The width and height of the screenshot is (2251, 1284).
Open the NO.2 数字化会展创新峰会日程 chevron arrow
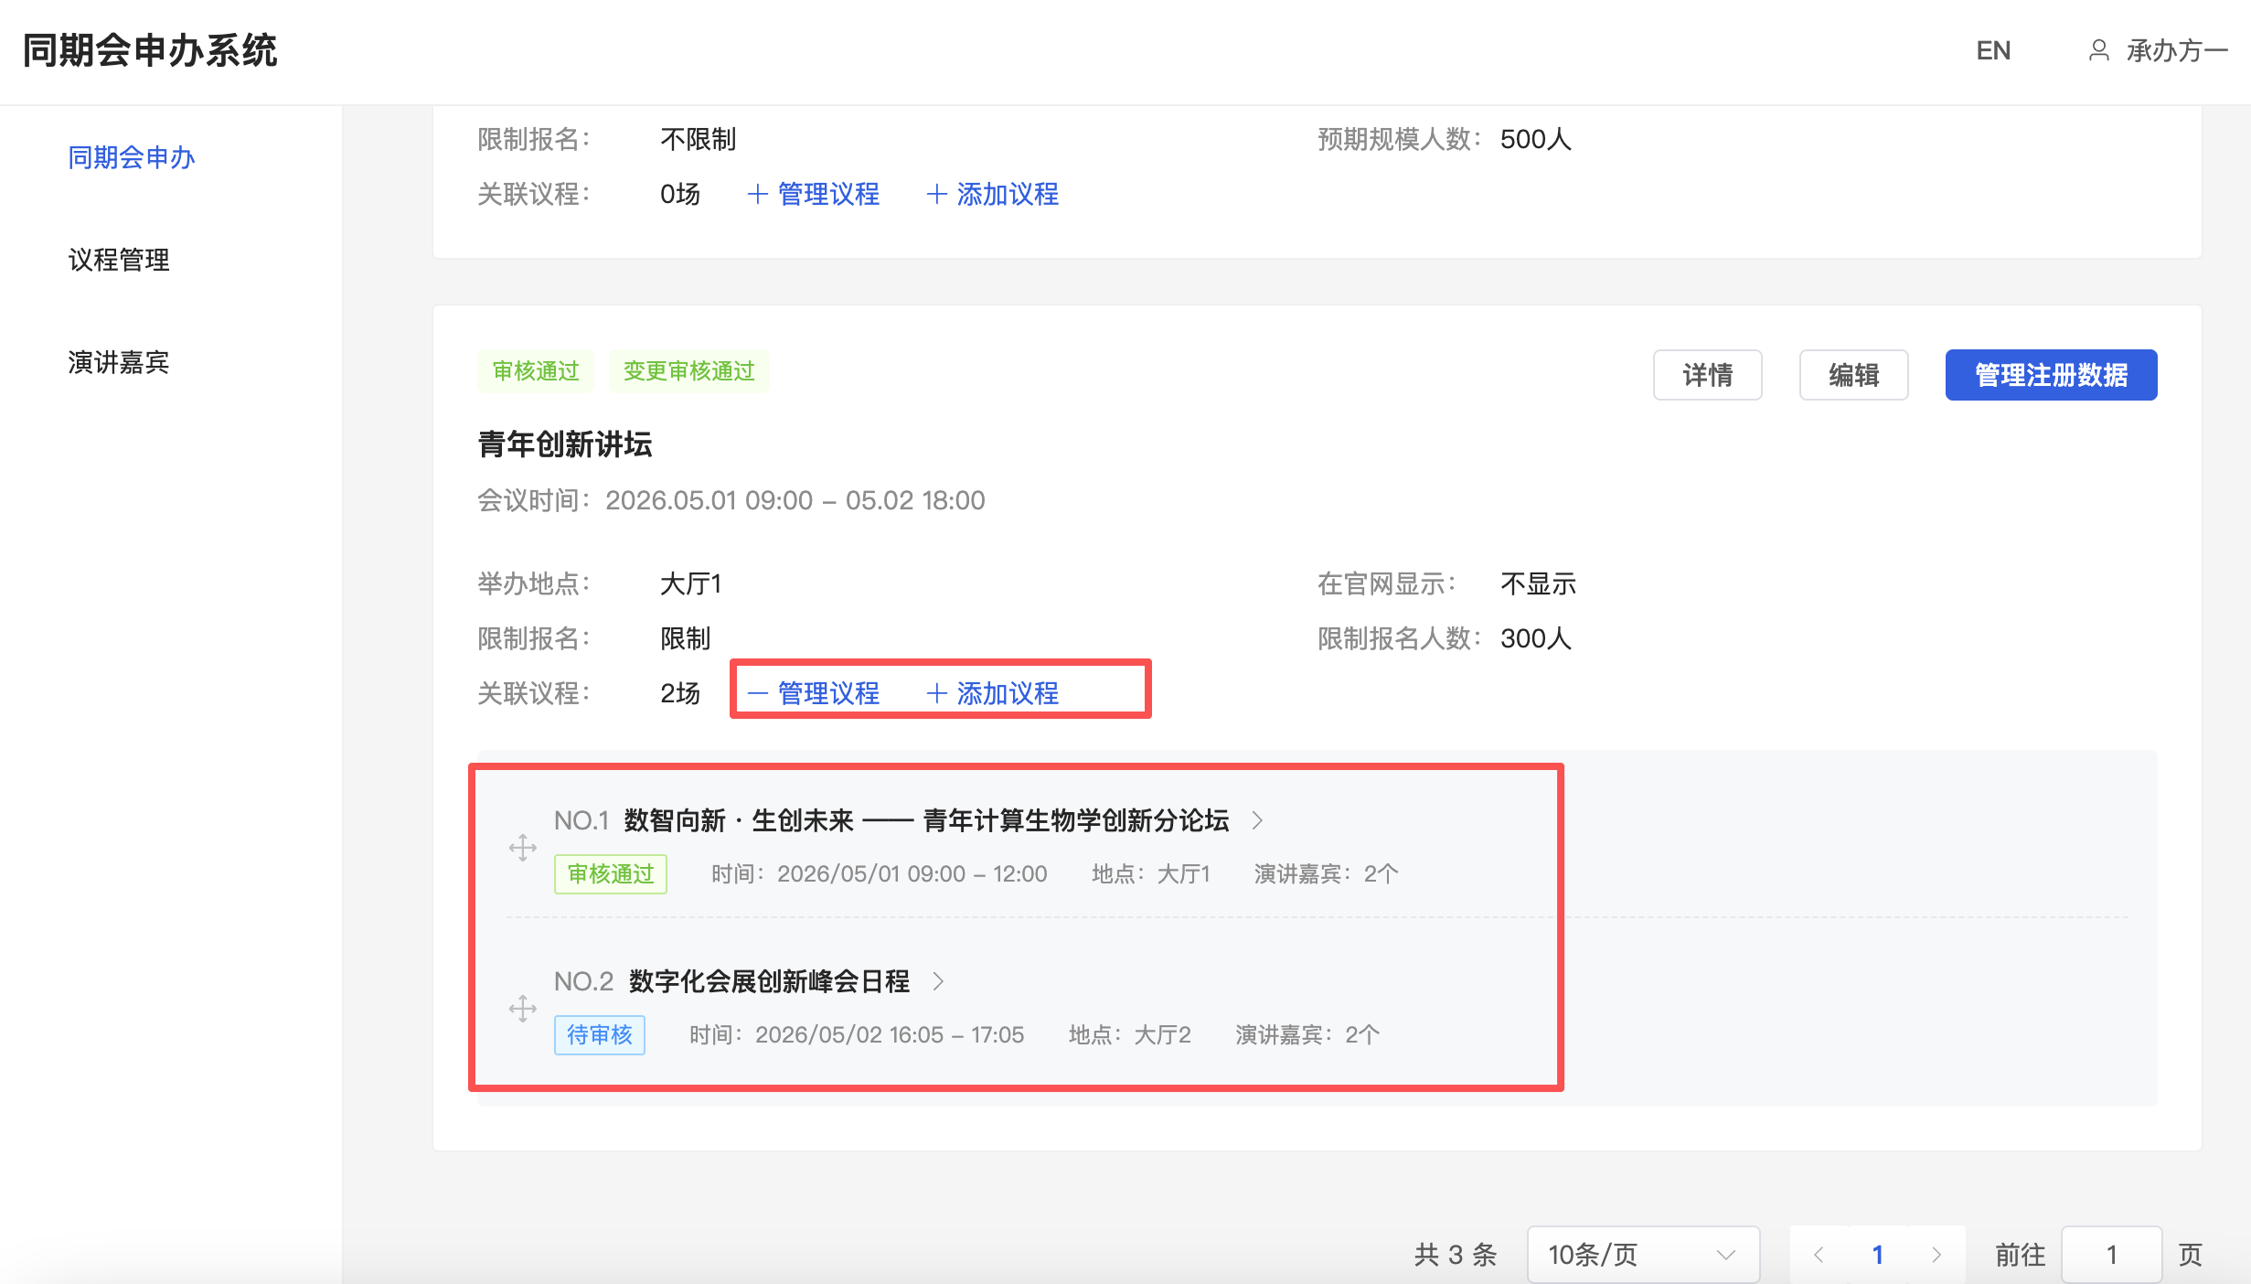937,981
